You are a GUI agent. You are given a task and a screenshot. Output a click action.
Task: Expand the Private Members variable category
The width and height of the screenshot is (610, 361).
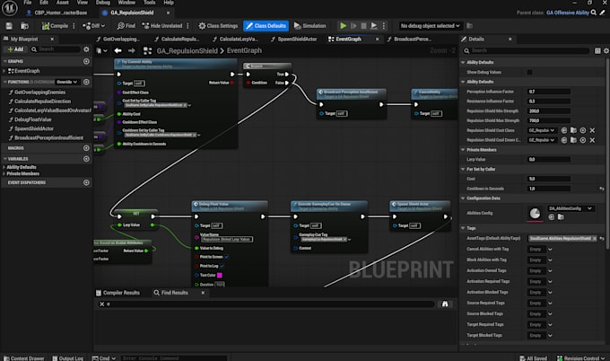point(4,173)
